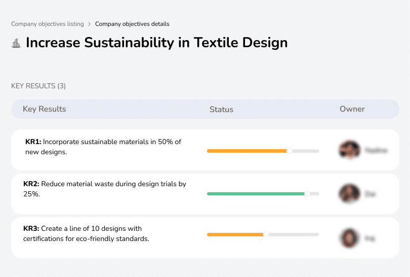Click the KR2 owner avatar

coord(350,194)
